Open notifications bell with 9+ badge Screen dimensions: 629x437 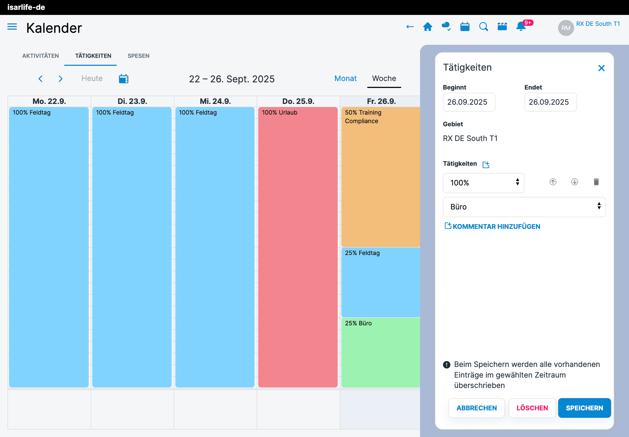click(x=521, y=27)
